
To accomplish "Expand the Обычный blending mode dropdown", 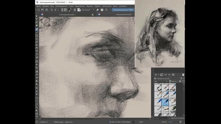I will click(88, 10).
